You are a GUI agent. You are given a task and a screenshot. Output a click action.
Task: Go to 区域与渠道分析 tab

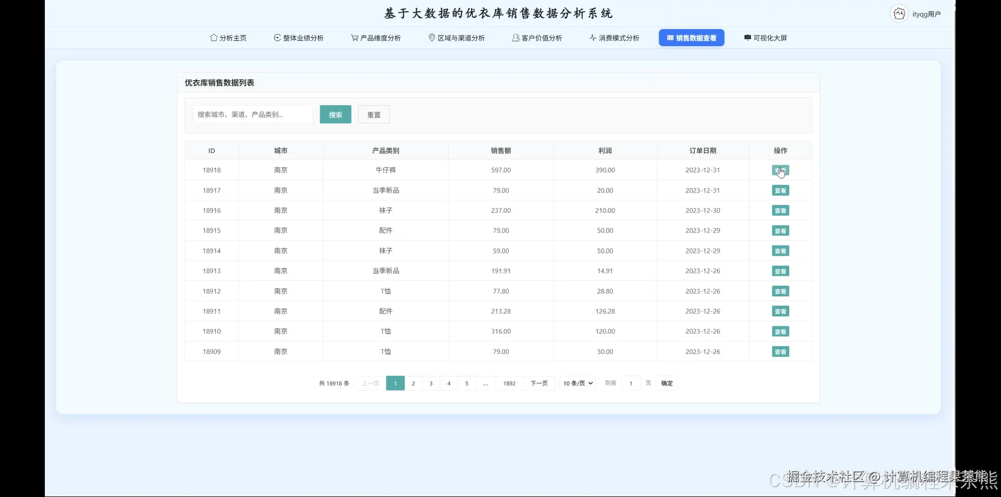tap(456, 38)
